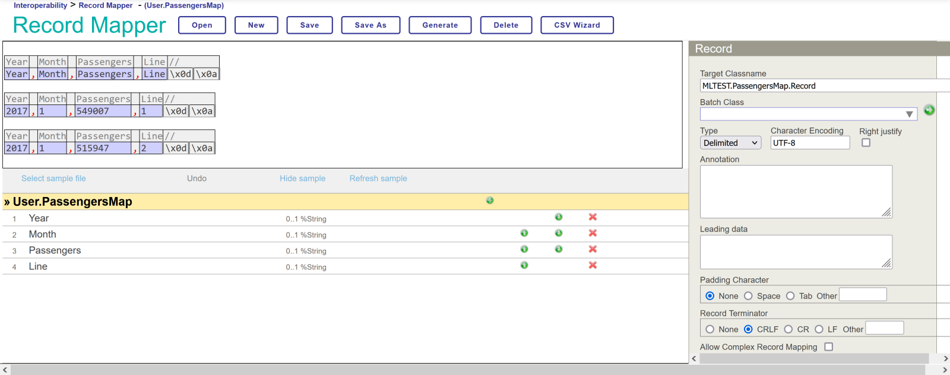The height and width of the screenshot is (375, 950).
Task: Click the Refresh sample link
Action: tap(378, 179)
